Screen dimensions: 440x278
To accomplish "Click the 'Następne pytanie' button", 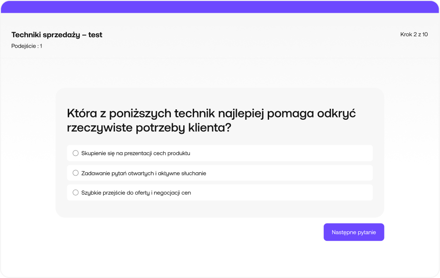I will coord(354,232).
